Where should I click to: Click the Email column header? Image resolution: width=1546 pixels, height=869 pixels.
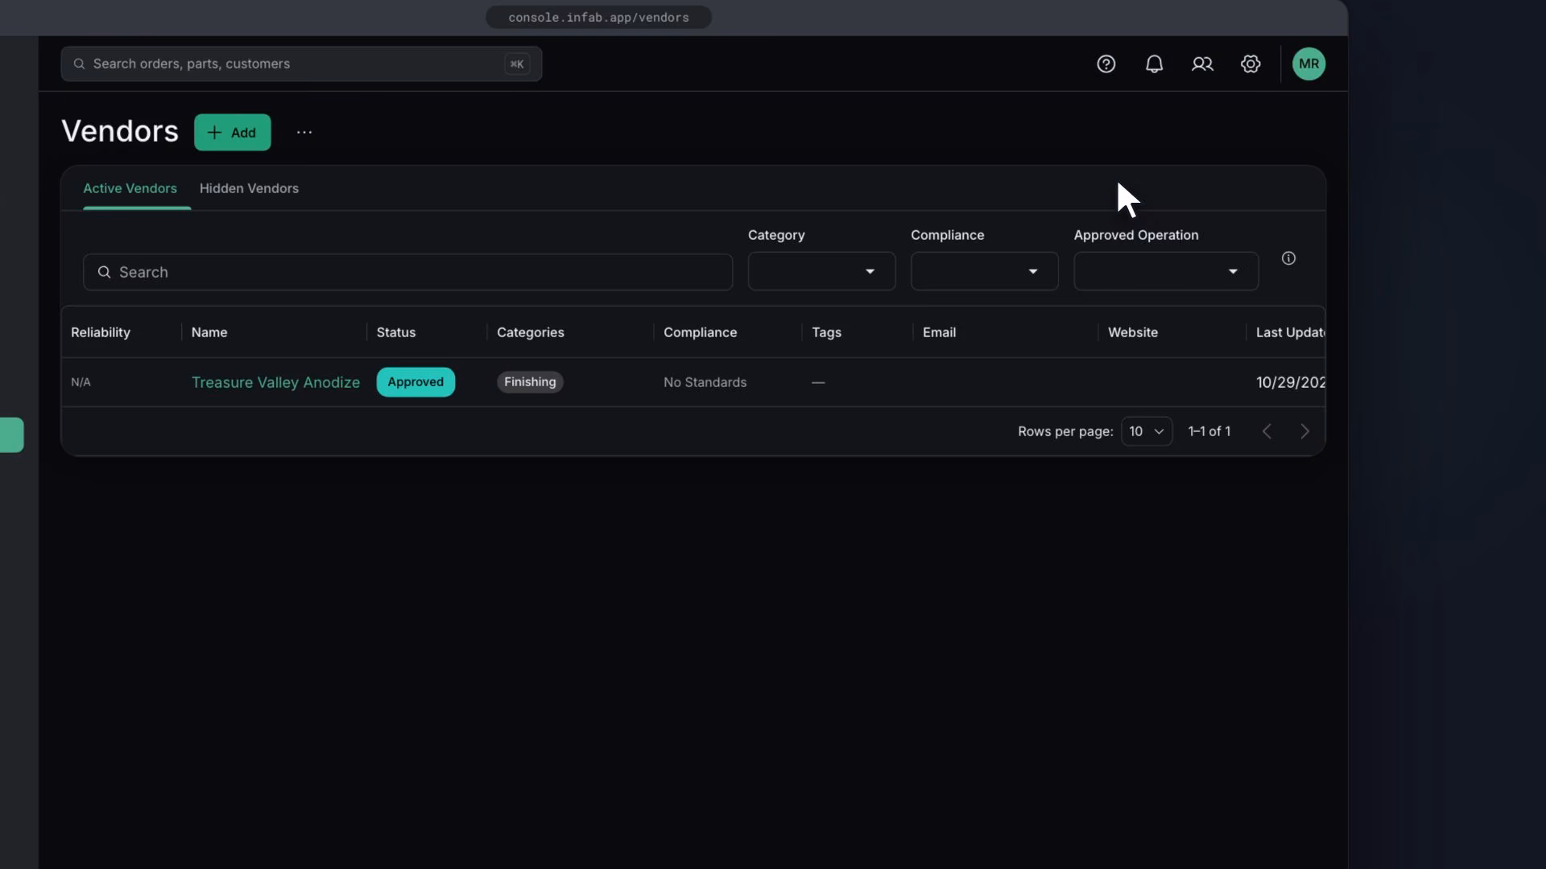pos(939,332)
